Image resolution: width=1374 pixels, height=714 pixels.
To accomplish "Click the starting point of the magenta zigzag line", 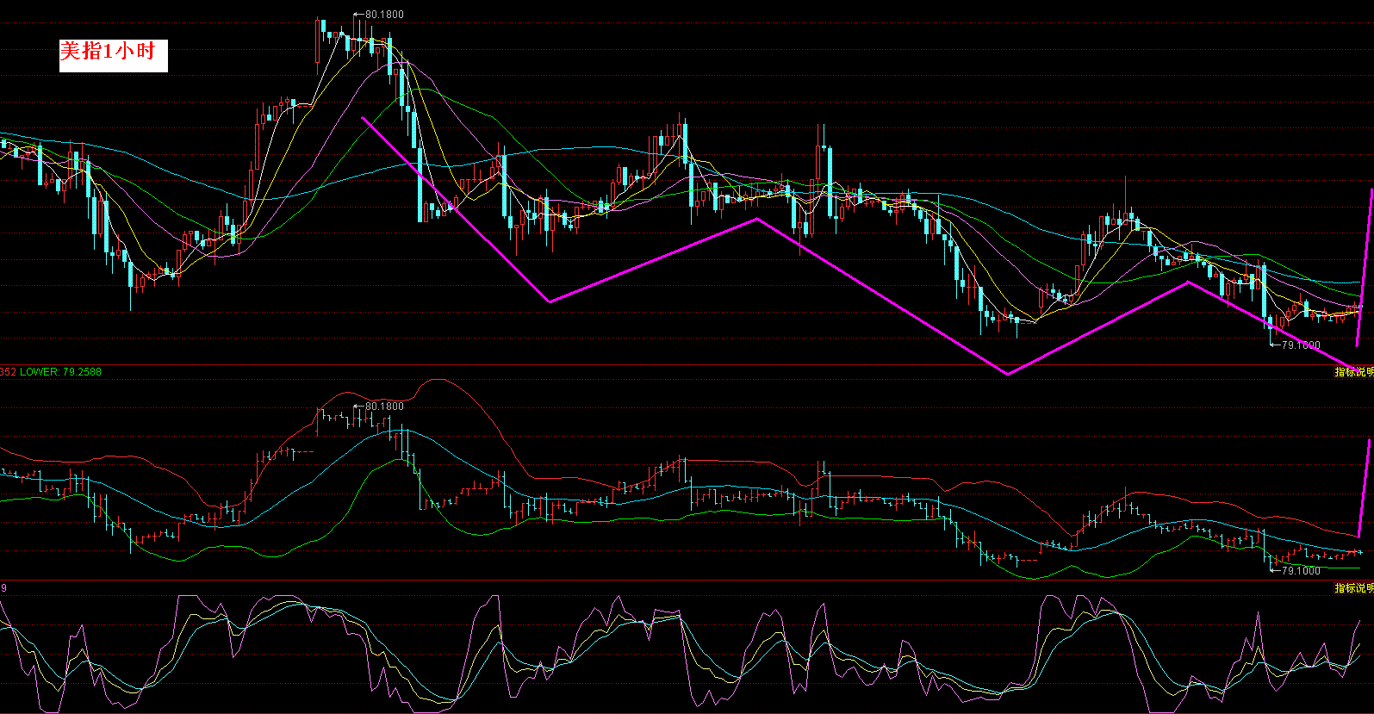I will point(364,118).
